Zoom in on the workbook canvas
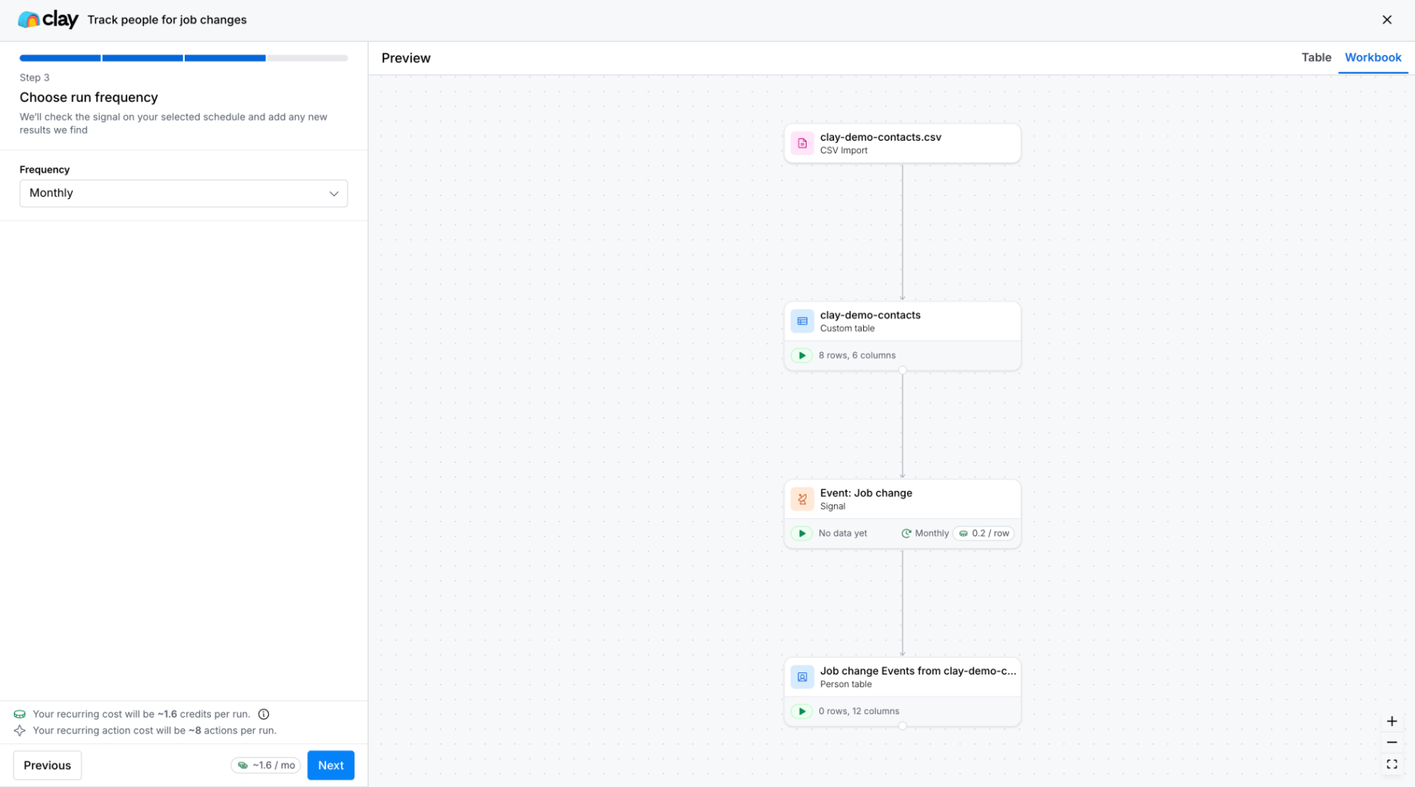This screenshot has width=1415, height=787. [x=1391, y=721]
